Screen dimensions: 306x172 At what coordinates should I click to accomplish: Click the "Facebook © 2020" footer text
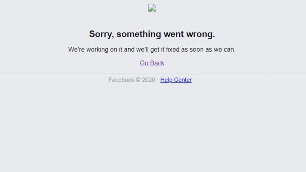point(132,80)
